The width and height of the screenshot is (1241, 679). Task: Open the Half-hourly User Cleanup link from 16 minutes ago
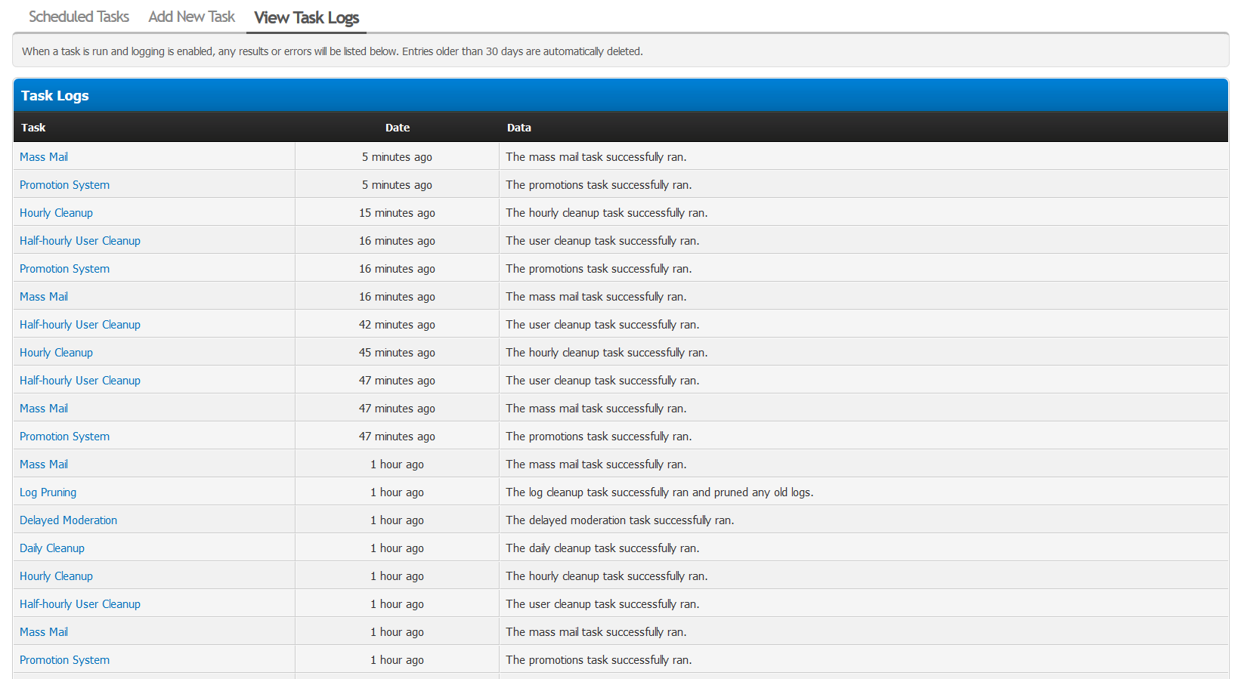80,241
